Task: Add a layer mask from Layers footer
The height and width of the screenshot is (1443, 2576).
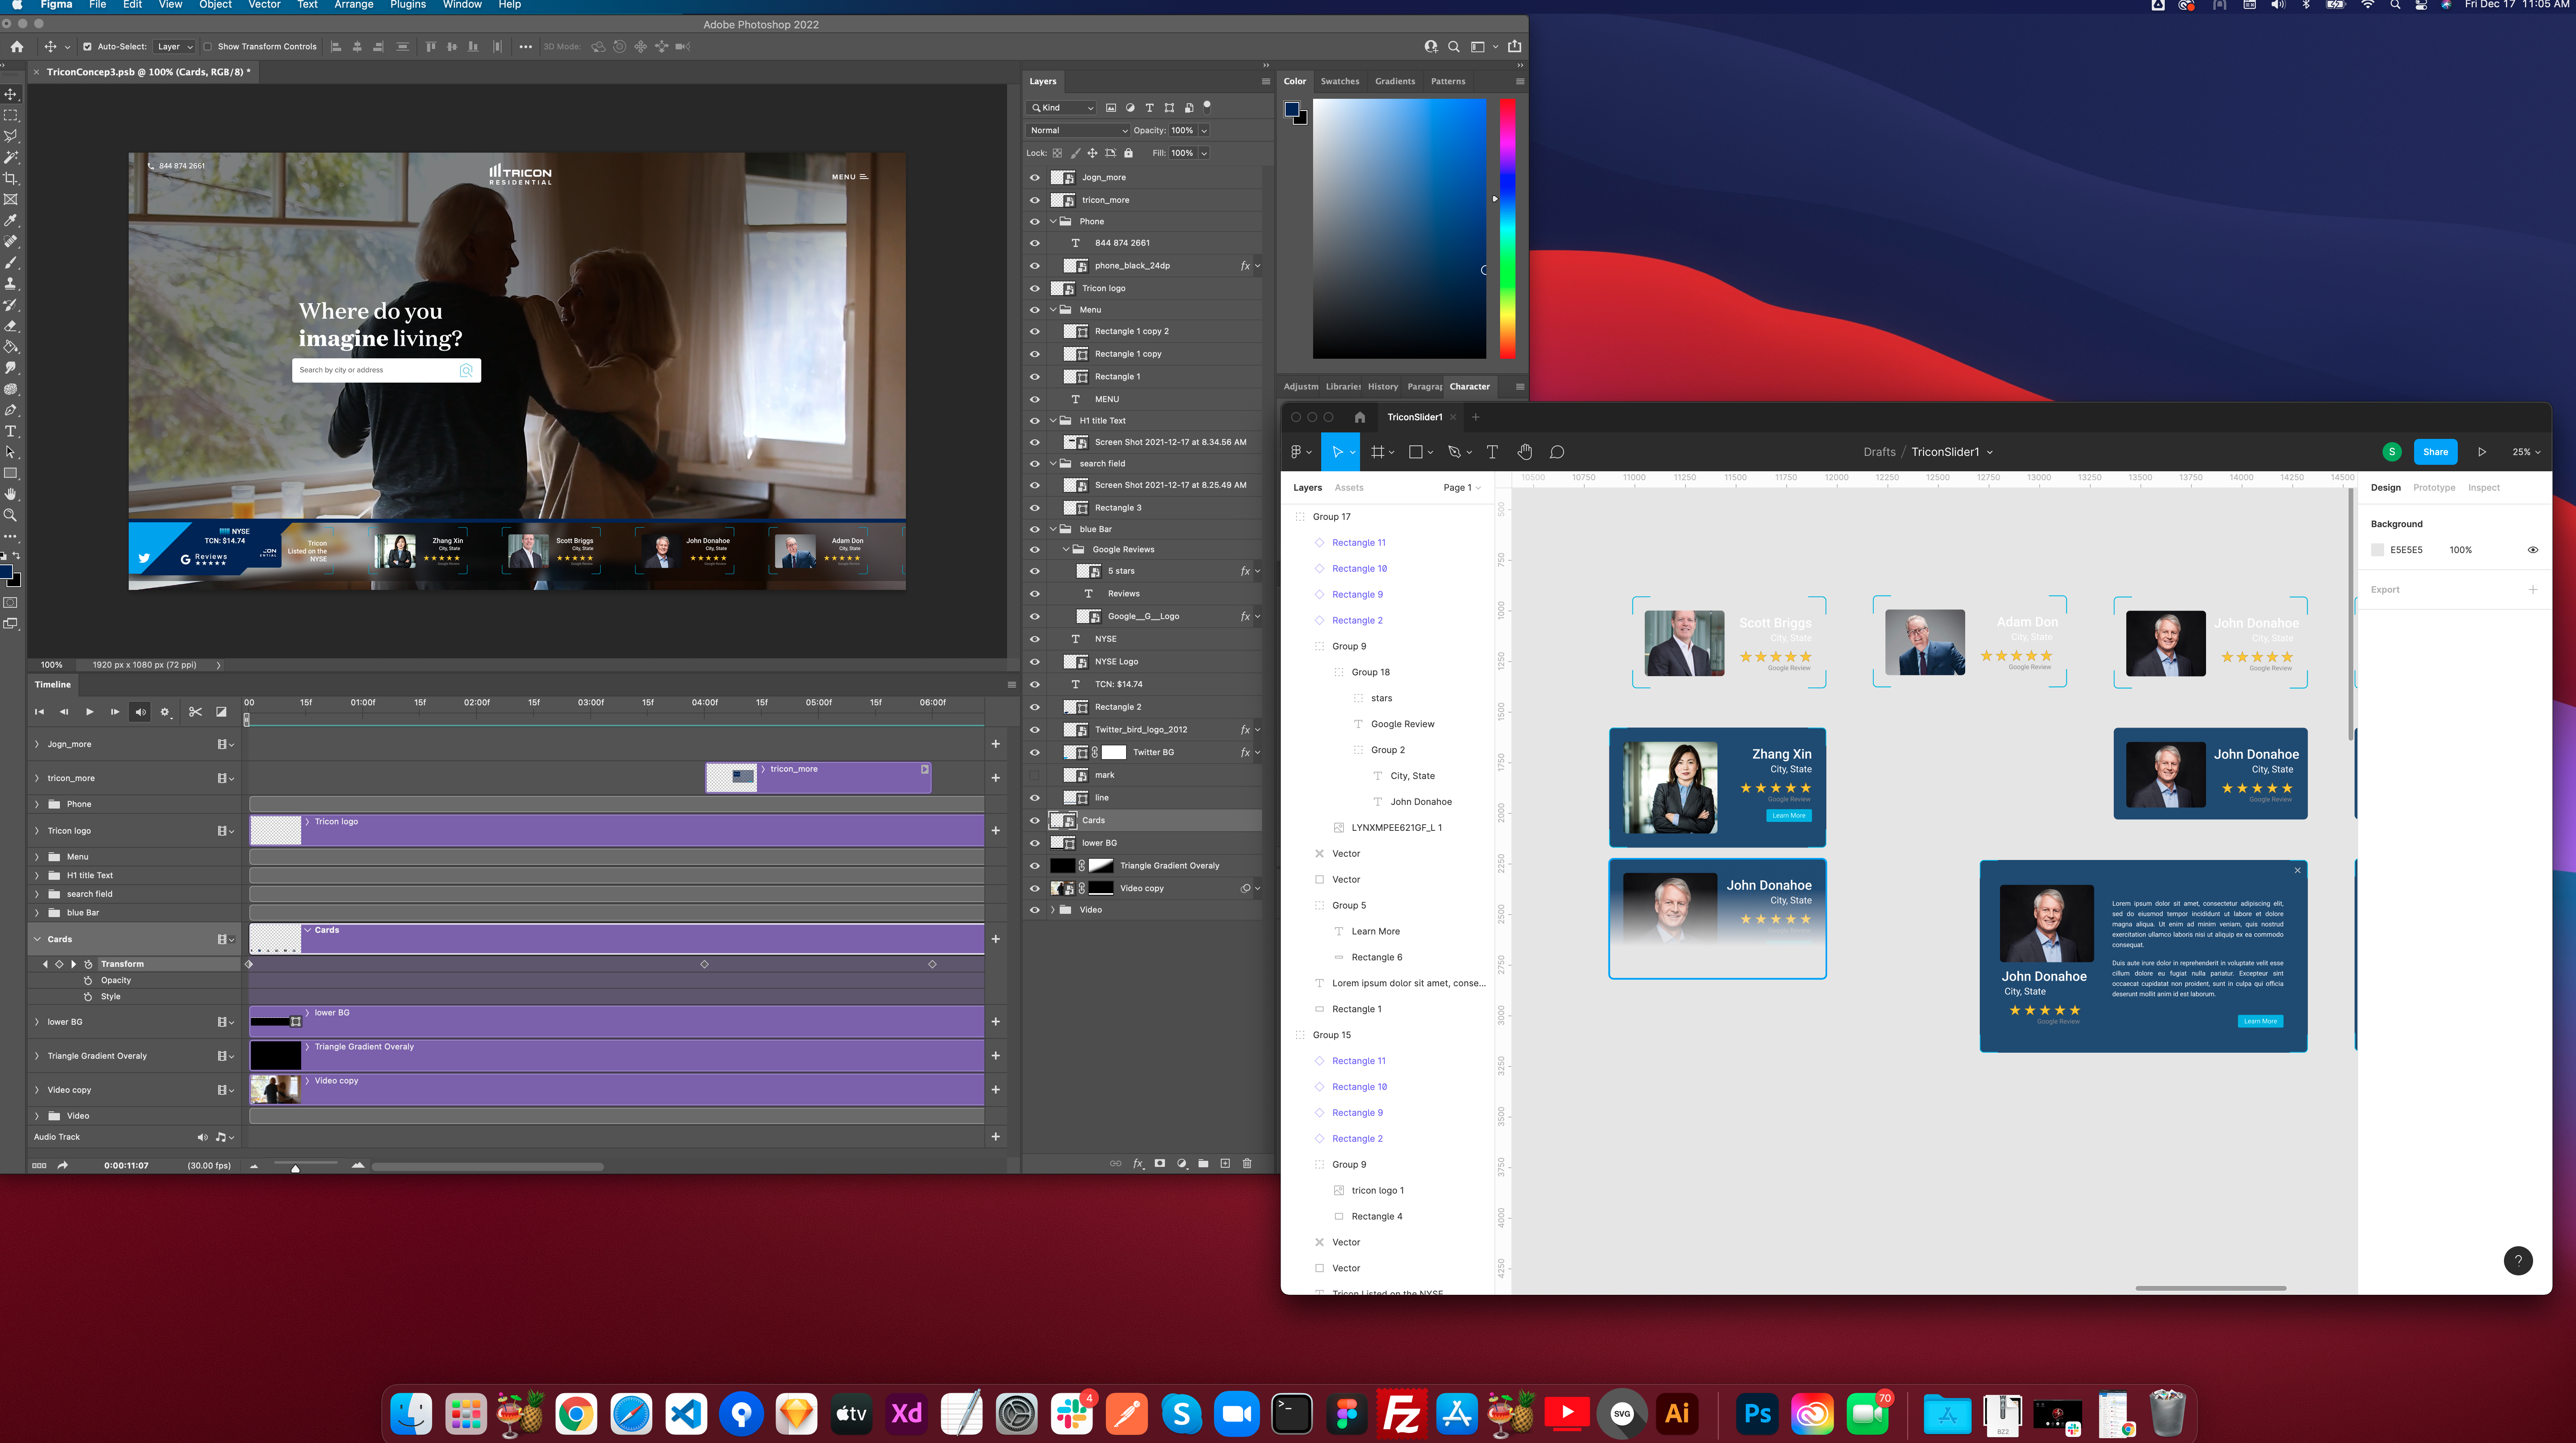Action: coord(1160,1163)
